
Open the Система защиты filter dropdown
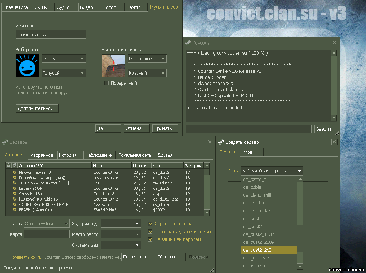click(121, 245)
